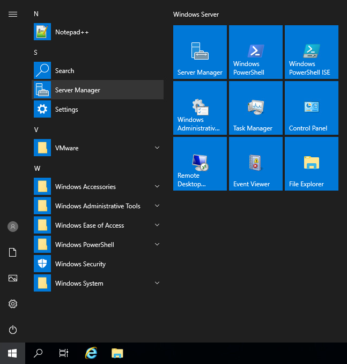Click the letter S section header

click(35, 53)
